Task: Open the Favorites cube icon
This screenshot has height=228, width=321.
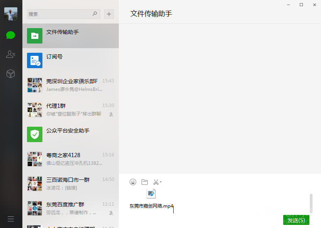Action: pyautogui.click(x=11, y=74)
